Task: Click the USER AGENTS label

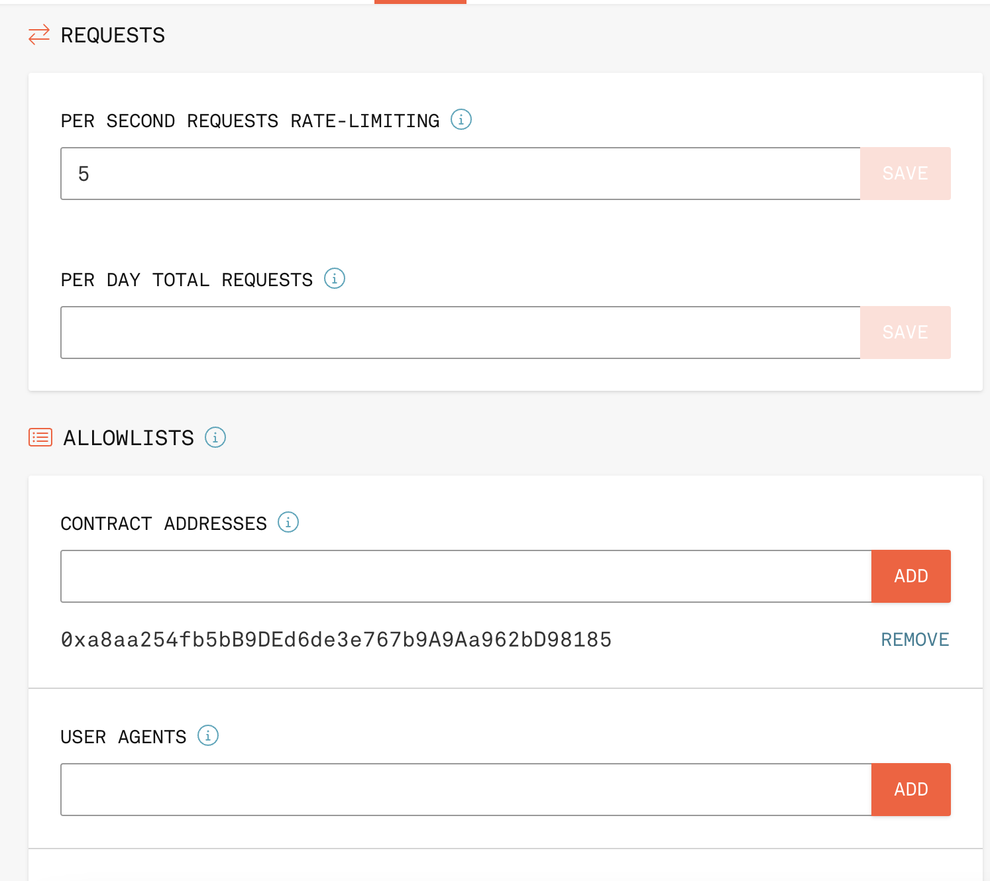Action: pyautogui.click(x=123, y=737)
